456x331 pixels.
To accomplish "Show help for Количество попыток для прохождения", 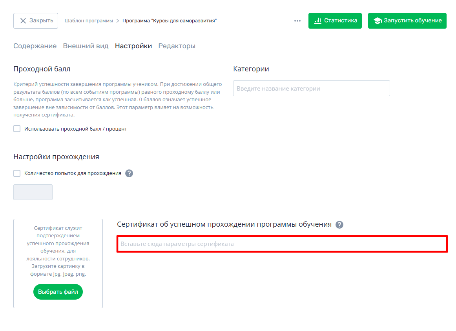I will pos(129,173).
